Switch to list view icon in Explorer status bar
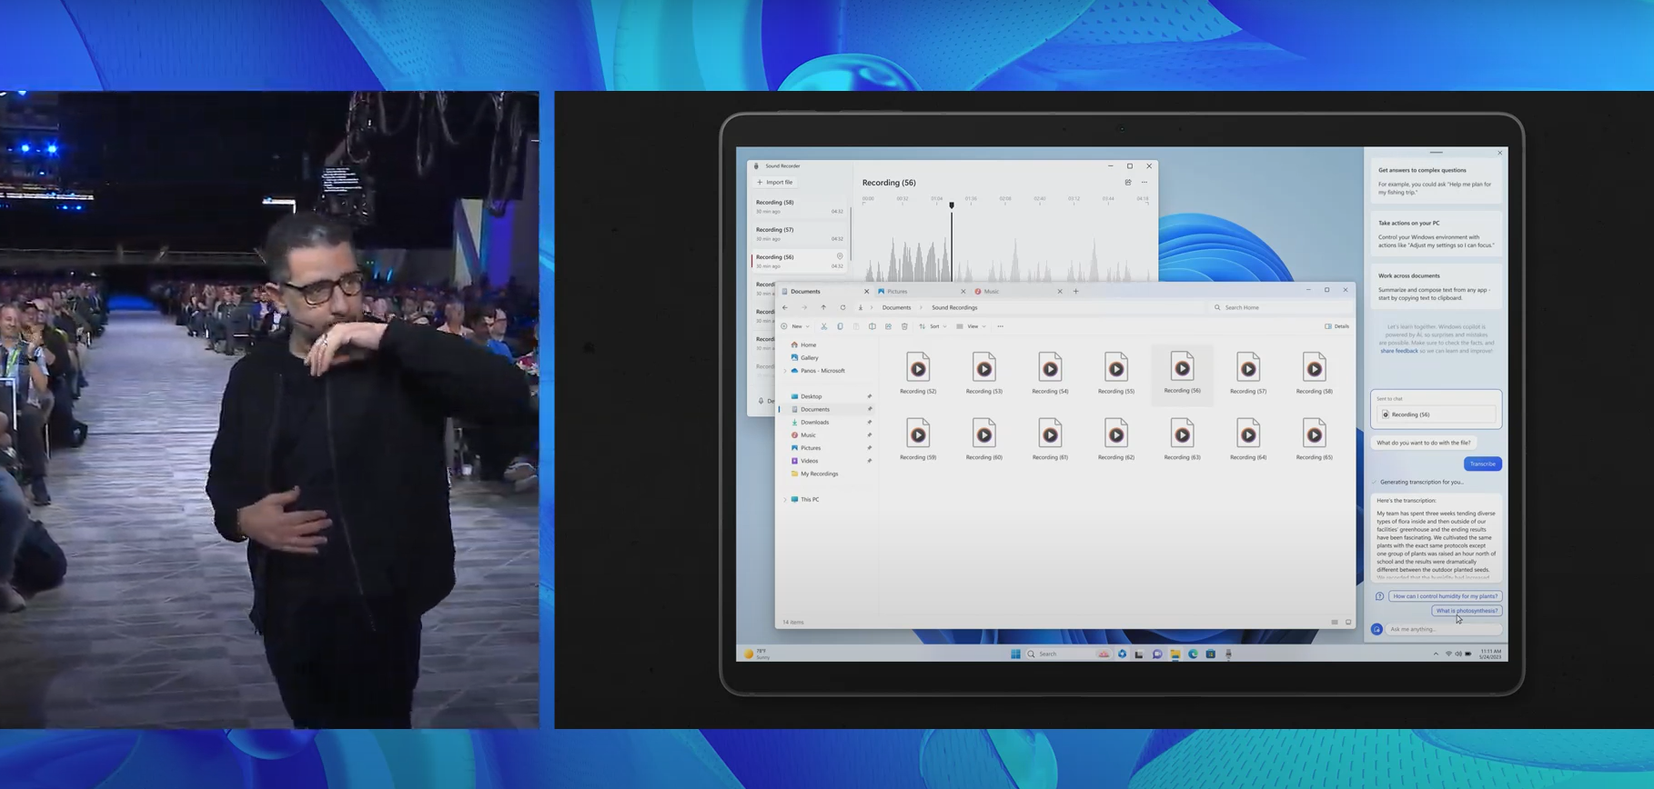The image size is (1654, 789). tap(1335, 622)
